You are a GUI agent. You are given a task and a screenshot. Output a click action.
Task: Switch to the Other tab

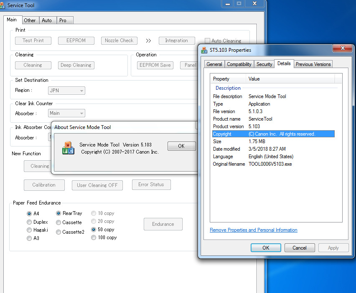[x=31, y=20]
